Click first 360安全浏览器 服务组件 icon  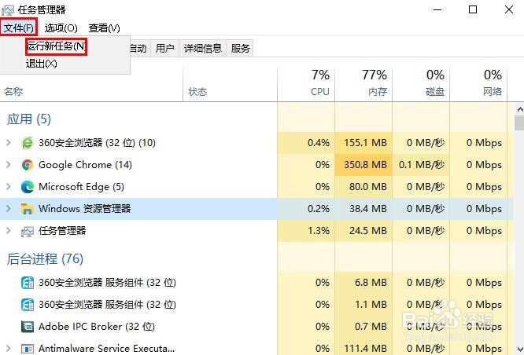(x=28, y=283)
